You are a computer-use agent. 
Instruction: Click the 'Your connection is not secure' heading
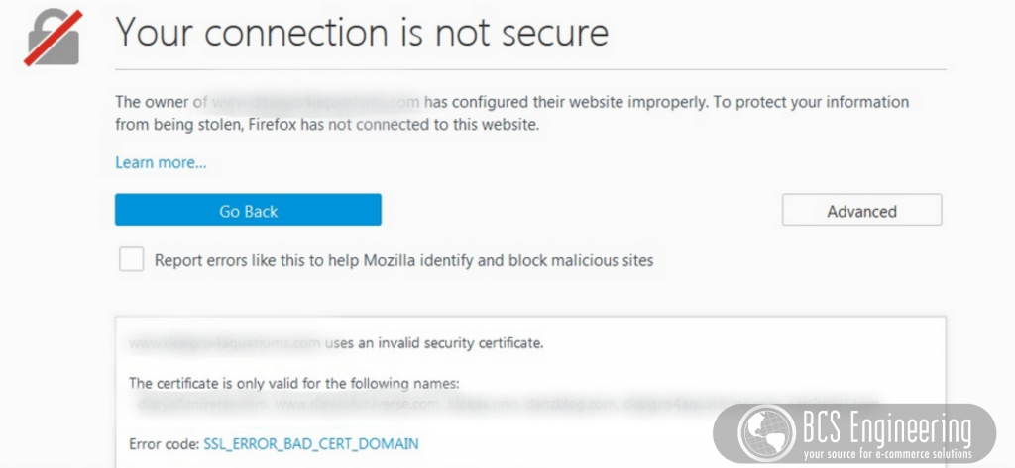click(362, 32)
